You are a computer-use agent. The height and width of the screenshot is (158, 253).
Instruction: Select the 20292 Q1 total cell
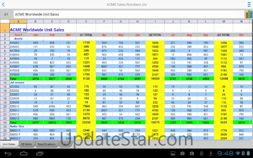point(86,122)
